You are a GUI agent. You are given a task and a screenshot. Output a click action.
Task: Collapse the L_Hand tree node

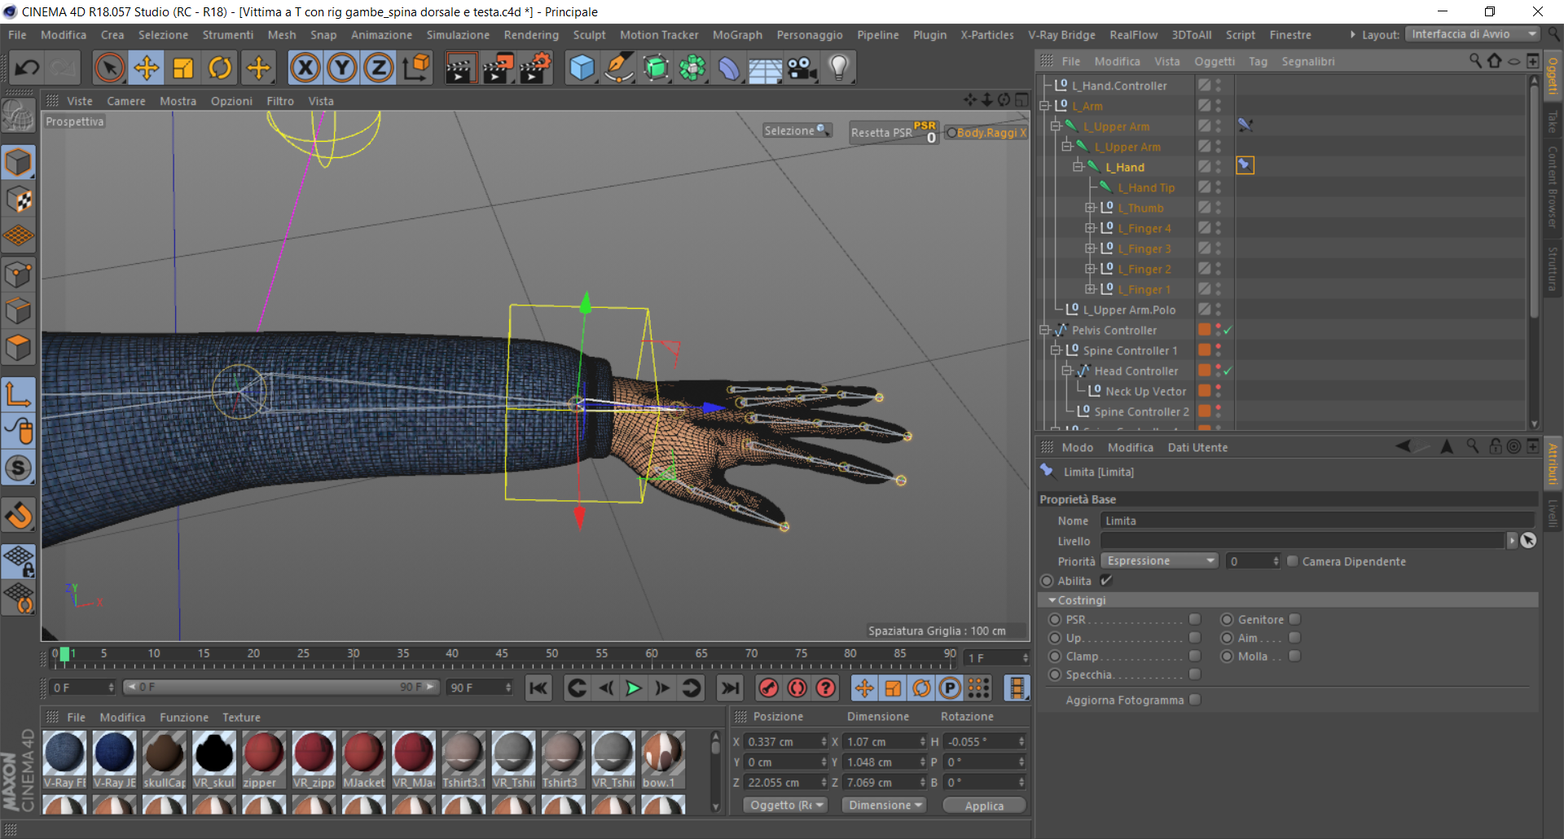click(x=1078, y=167)
